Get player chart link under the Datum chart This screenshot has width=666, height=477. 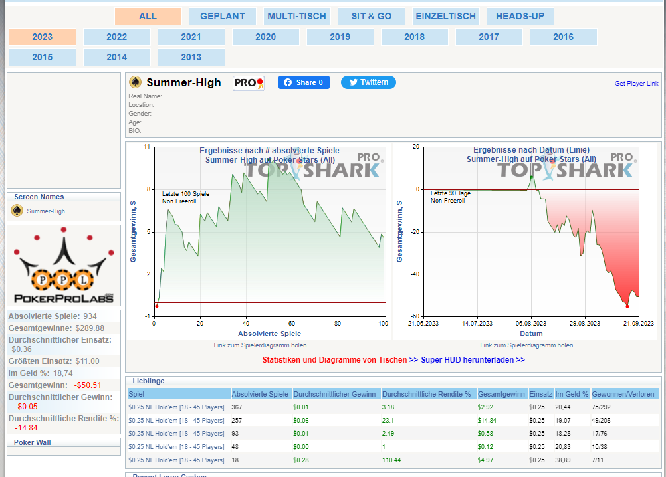click(526, 345)
